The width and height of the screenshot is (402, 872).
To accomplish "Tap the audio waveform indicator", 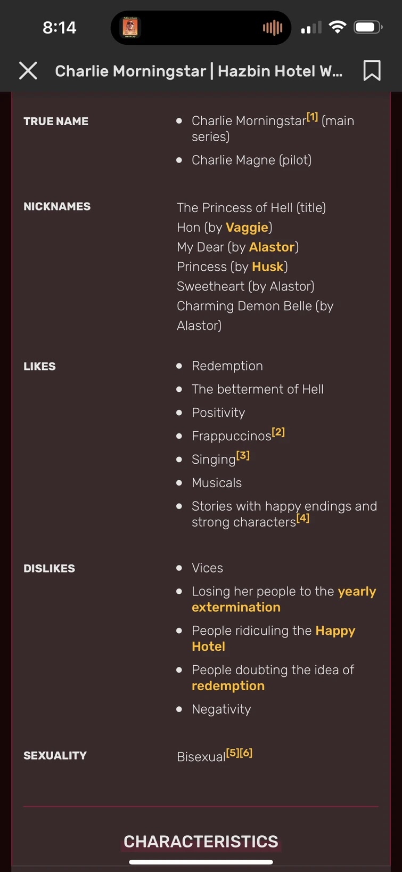I will click(273, 28).
